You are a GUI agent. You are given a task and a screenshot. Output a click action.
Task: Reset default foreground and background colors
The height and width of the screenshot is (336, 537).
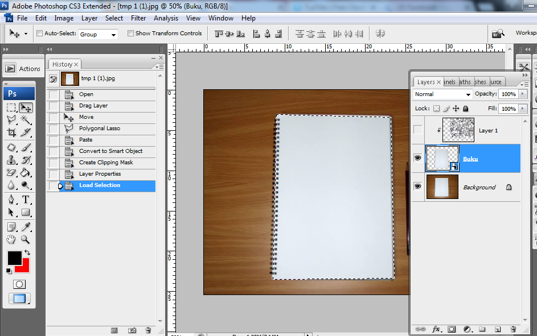(9, 271)
